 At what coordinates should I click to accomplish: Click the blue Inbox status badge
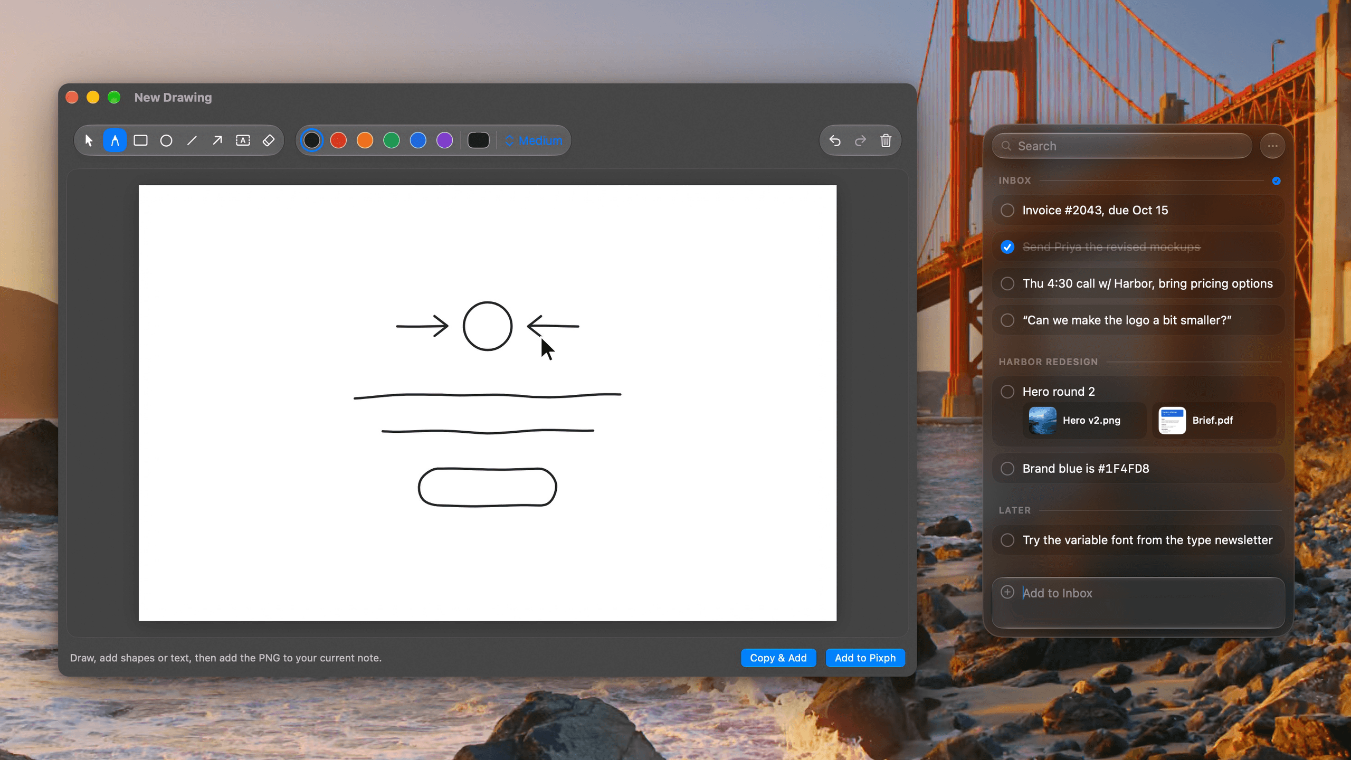(1276, 180)
